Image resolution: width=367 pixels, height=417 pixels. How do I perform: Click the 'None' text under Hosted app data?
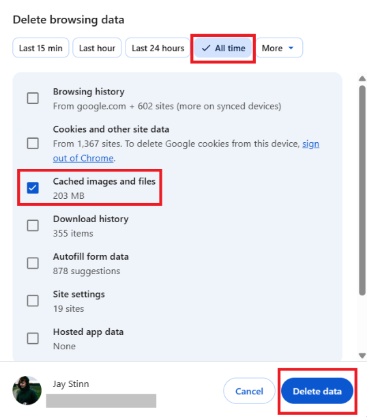click(x=64, y=347)
